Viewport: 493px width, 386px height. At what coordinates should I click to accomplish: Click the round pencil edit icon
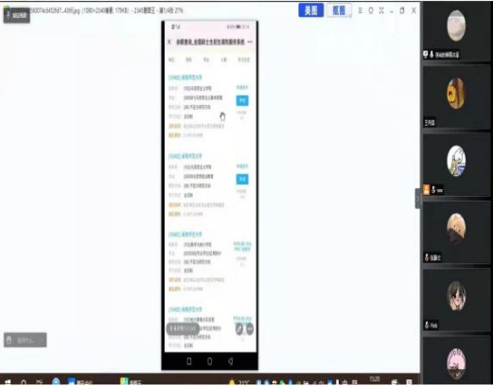point(239,329)
